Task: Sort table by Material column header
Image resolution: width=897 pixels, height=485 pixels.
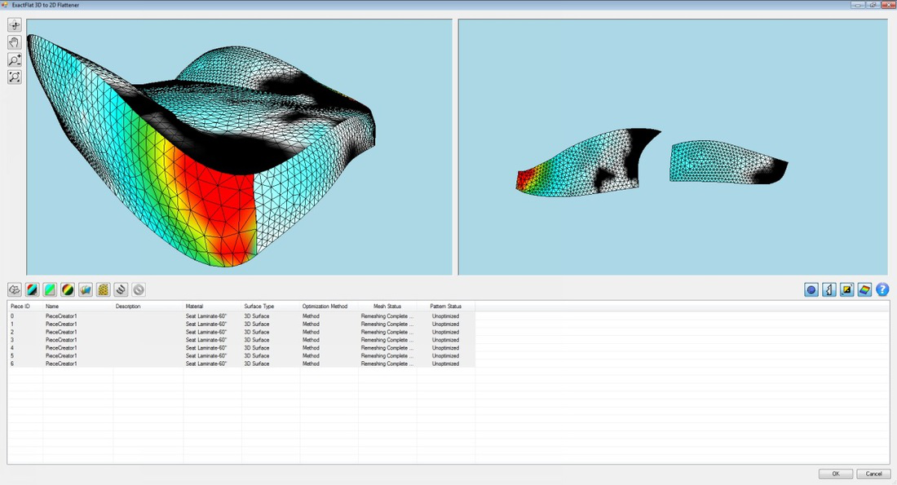Action: point(195,306)
